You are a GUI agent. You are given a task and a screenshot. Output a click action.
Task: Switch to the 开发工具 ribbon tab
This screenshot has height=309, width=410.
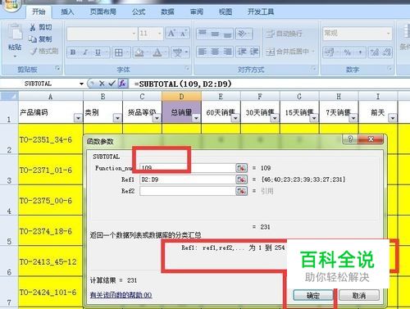261,11
